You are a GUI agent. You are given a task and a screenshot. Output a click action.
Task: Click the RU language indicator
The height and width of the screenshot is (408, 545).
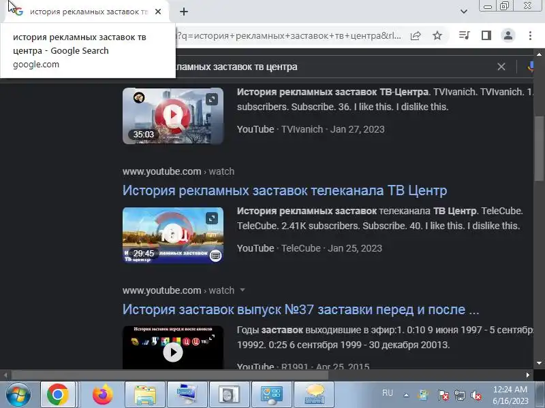click(x=387, y=393)
